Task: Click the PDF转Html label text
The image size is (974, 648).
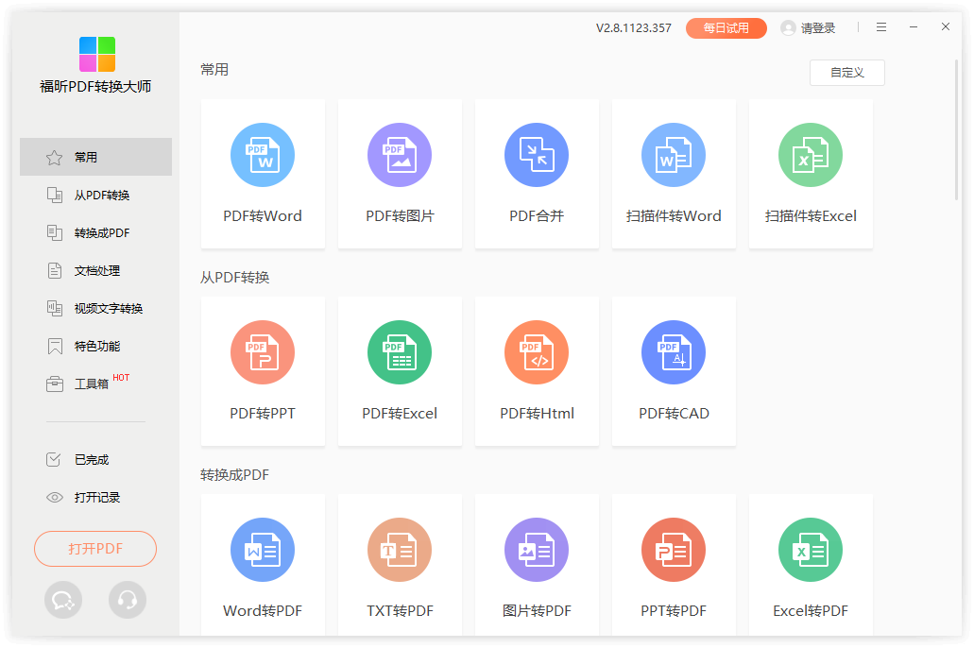Action: pyautogui.click(x=537, y=413)
